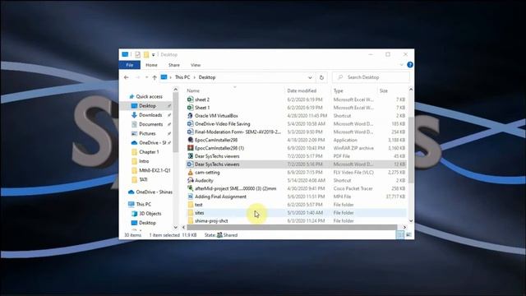Select the EpocCamInstaller298 application icon
This screenshot has width=526, height=296.
pyautogui.click(x=190, y=140)
